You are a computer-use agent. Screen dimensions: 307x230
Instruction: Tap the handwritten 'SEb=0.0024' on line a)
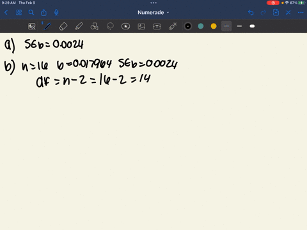coord(54,44)
